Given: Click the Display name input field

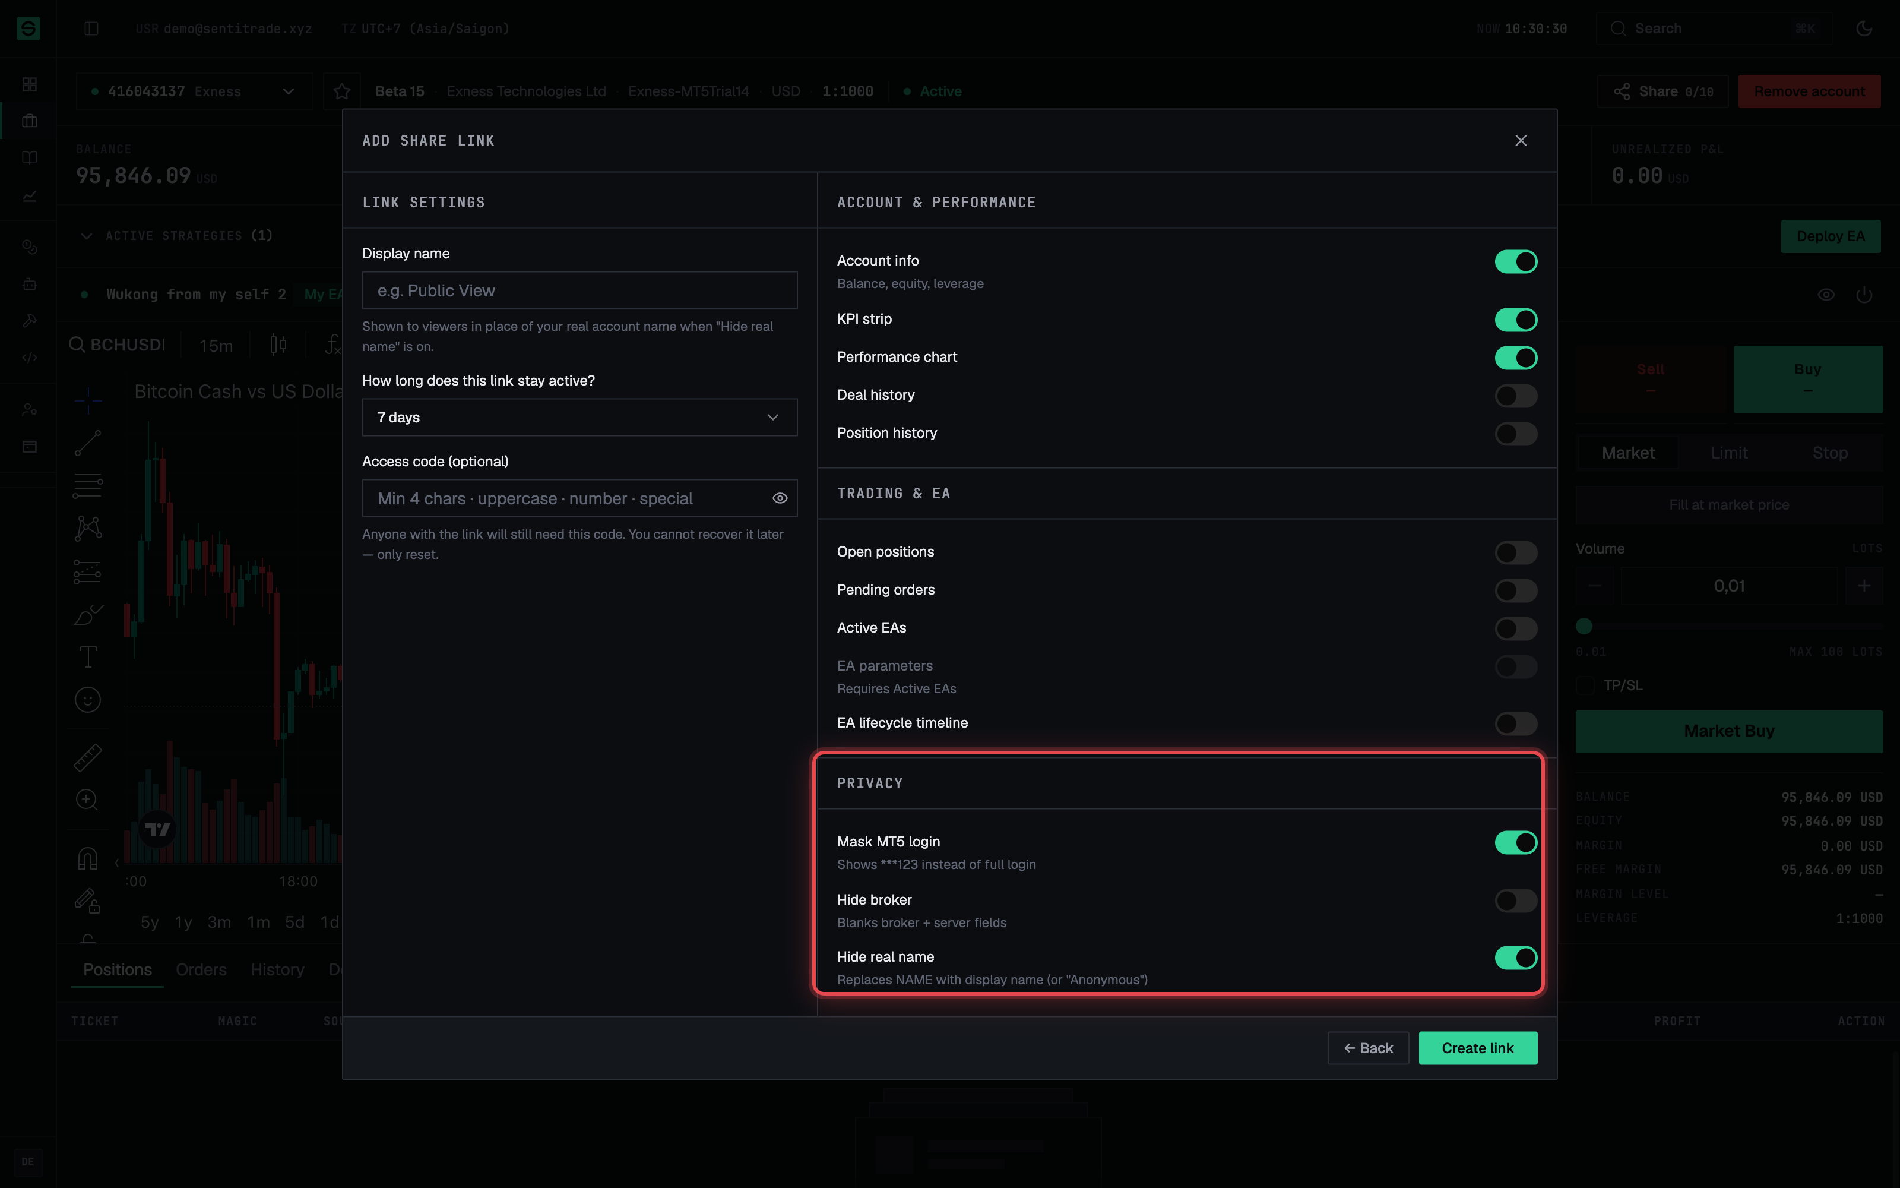Looking at the screenshot, I should pyautogui.click(x=579, y=290).
